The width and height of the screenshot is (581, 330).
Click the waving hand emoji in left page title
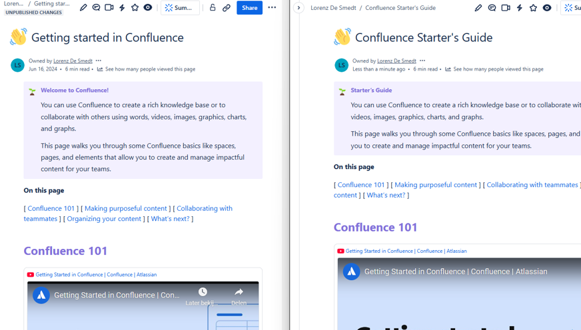tap(19, 37)
